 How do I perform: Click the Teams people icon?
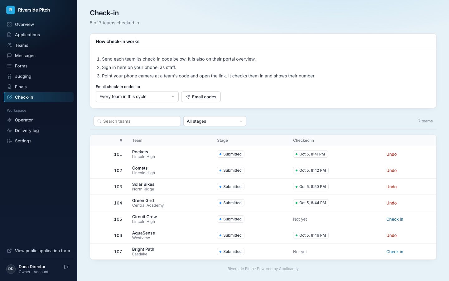9,45
